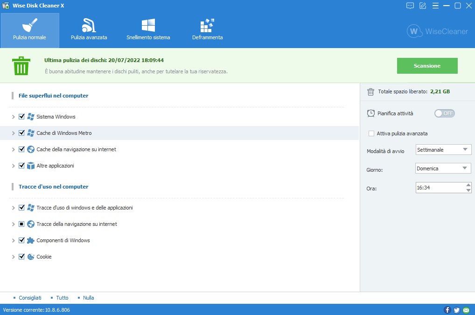Open the Facebook link in status bar

pos(447,310)
